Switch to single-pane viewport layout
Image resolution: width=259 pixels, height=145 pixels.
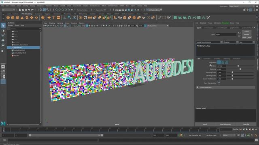click(3, 66)
